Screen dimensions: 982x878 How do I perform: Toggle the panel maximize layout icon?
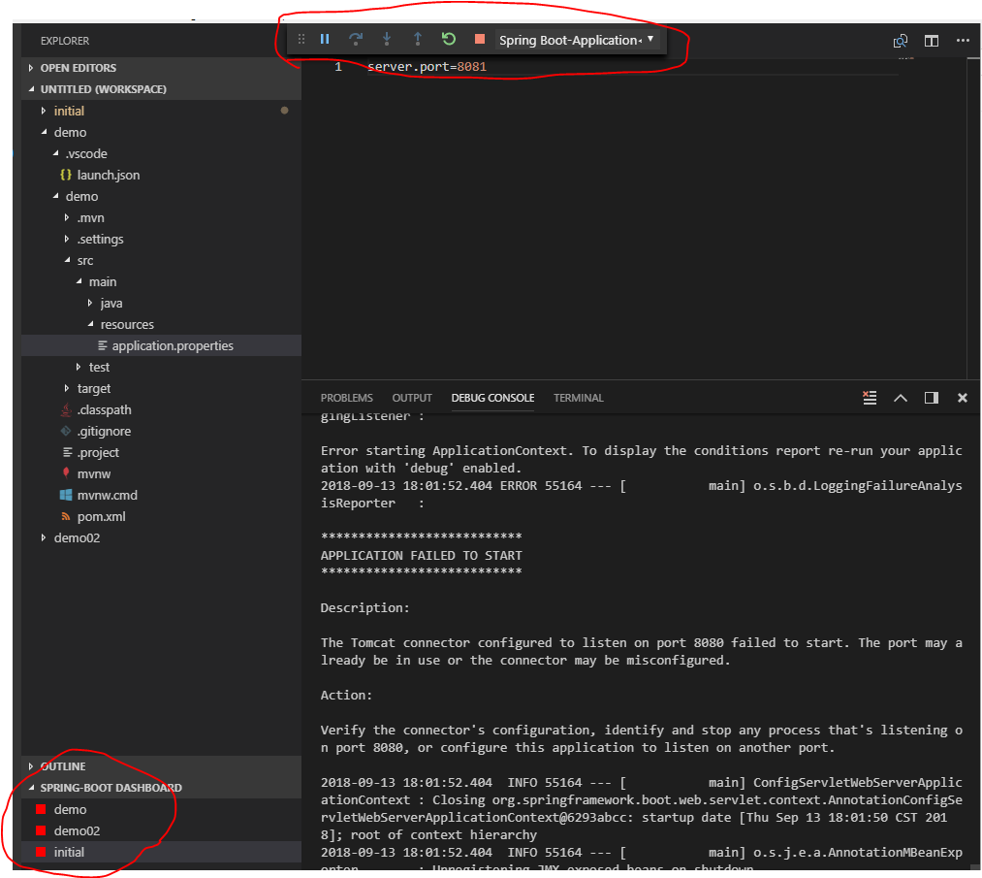tap(932, 397)
